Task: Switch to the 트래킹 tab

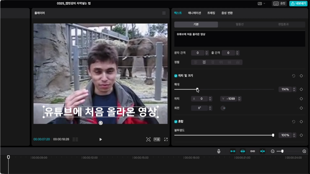Action: [x=211, y=13]
